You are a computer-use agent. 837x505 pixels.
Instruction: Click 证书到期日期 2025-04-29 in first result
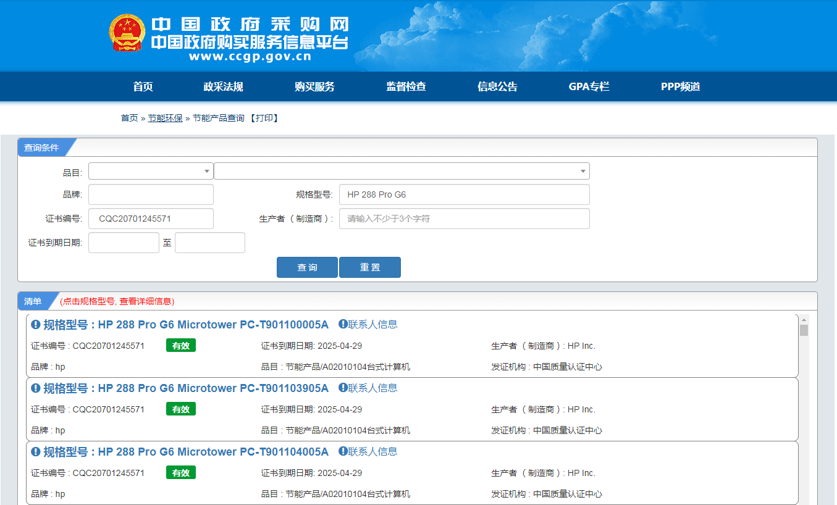(312, 346)
